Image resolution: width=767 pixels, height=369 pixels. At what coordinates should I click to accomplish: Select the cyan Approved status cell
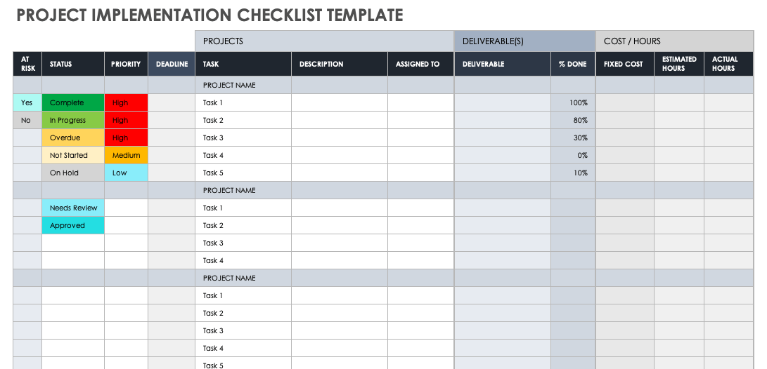coord(73,226)
